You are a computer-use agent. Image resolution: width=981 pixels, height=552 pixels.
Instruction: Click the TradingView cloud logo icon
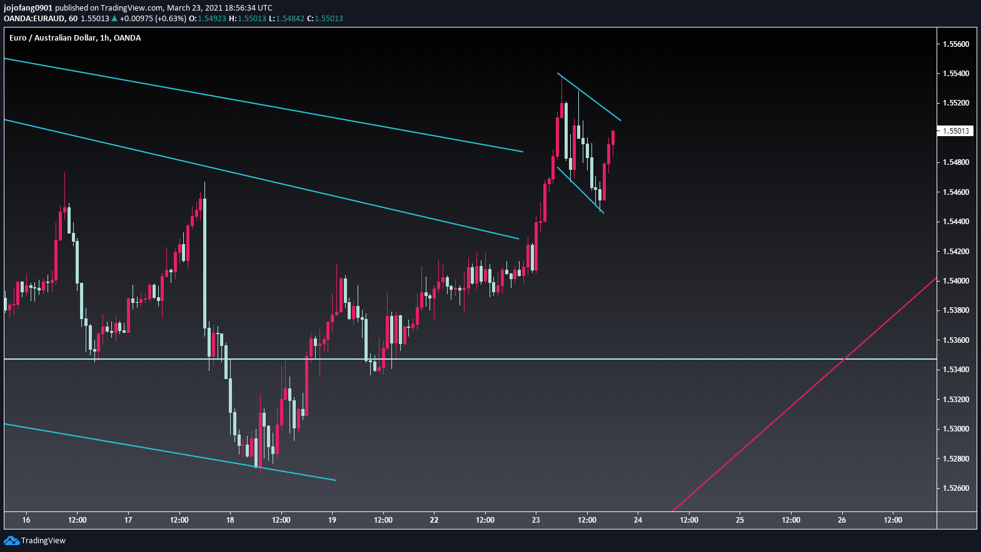[11, 540]
